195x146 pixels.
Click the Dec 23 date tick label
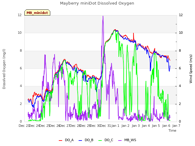(24, 126)
